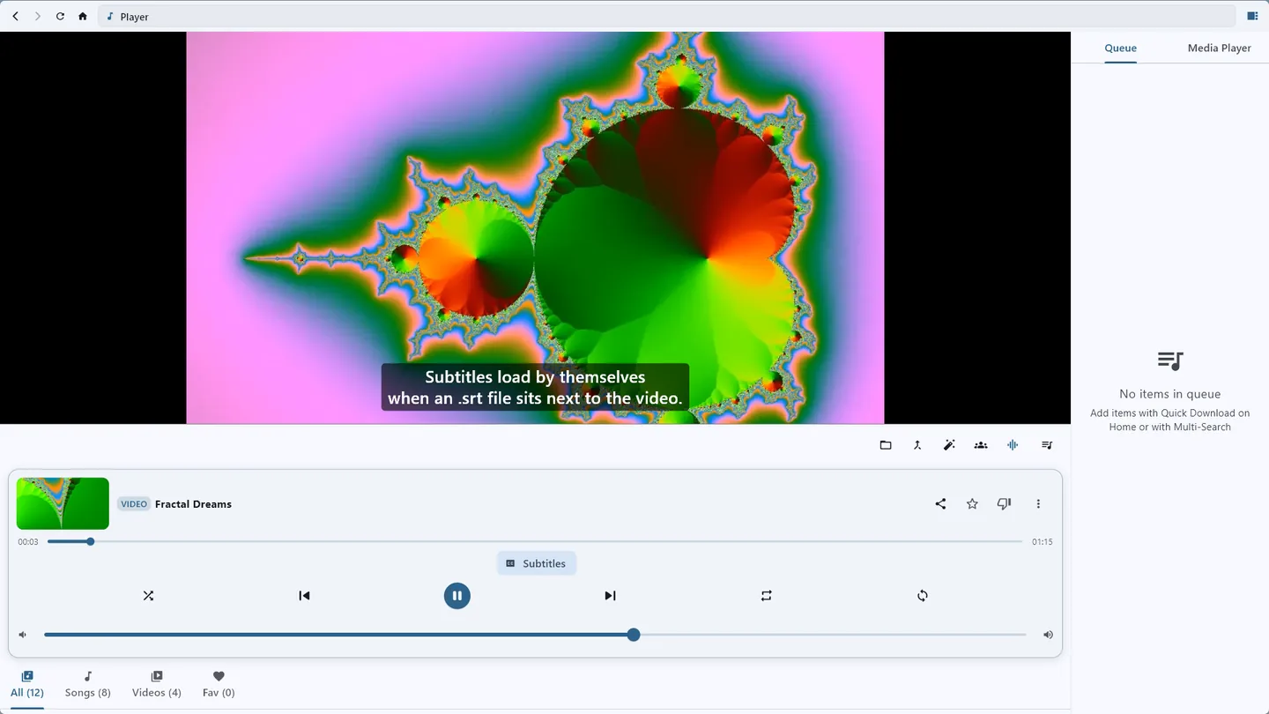1269x714 pixels.
Task: Click the Fractal Dreams thumbnail
Action: point(63,503)
